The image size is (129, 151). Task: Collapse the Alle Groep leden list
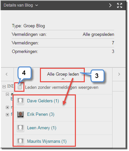click(63, 79)
